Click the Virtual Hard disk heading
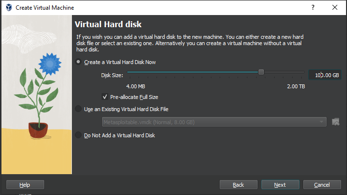The image size is (347, 195). click(107, 24)
